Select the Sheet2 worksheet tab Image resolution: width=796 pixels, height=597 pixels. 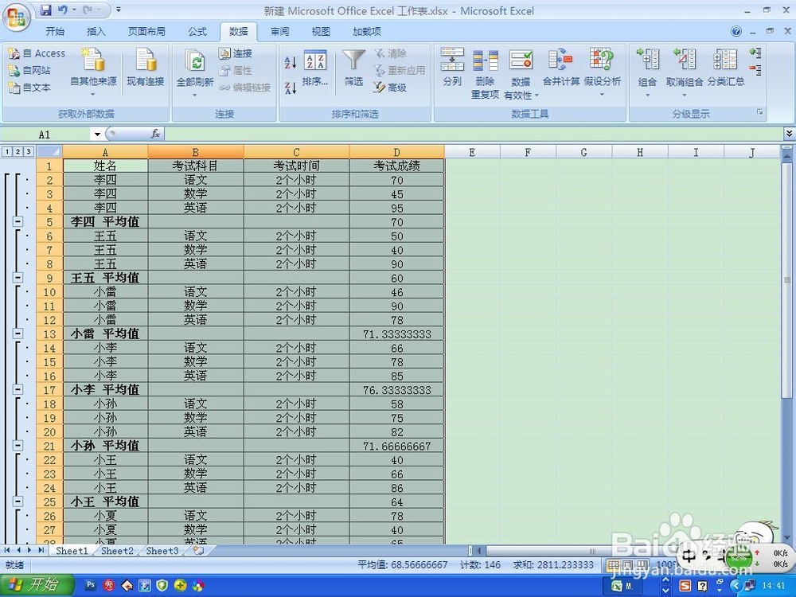pyautogui.click(x=116, y=550)
